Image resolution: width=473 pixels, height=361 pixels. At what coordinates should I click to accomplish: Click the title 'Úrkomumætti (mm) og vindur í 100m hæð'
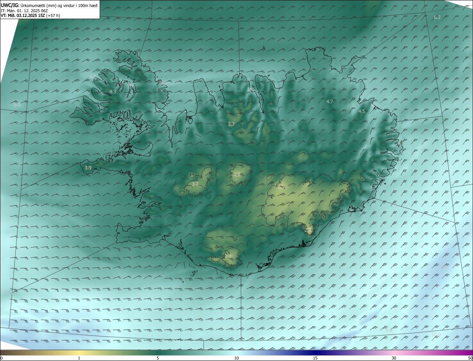click(59, 6)
